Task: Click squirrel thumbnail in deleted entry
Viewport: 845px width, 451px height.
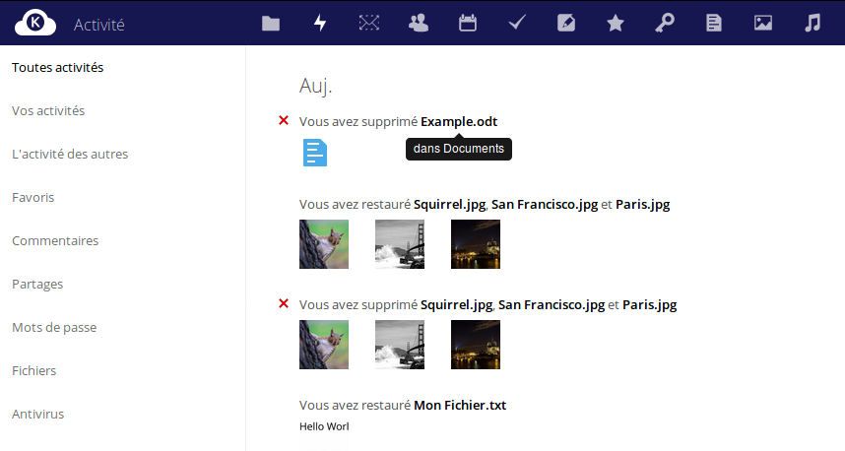Action: pos(324,345)
